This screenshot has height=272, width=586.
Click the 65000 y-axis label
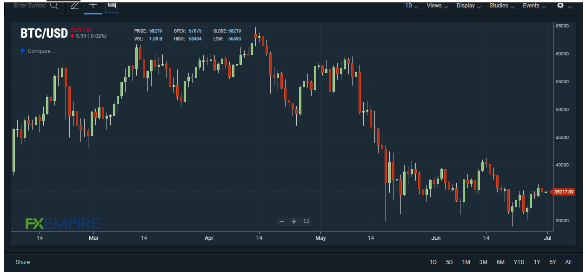pos(562,26)
